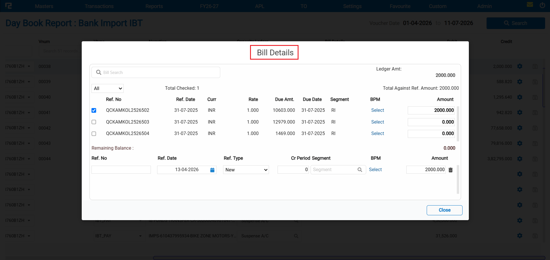
Task: Open the Custom menu
Action: point(438,6)
